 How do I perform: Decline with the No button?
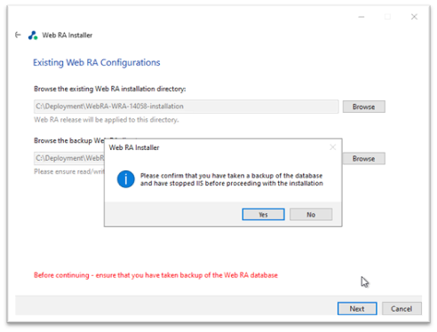(311, 214)
